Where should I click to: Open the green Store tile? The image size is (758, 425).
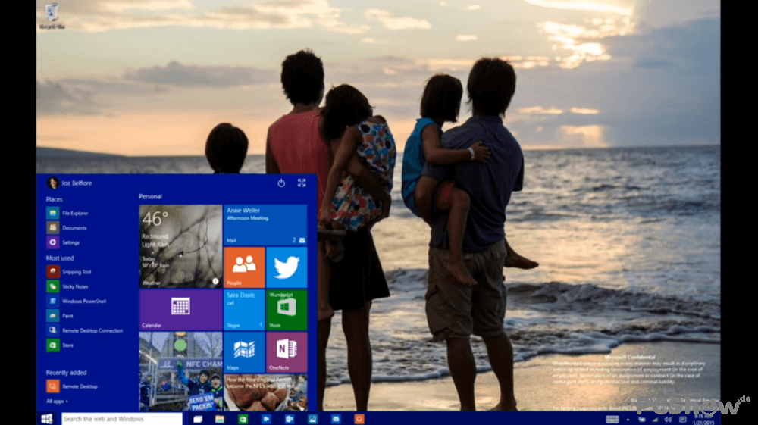click(287, 310)
